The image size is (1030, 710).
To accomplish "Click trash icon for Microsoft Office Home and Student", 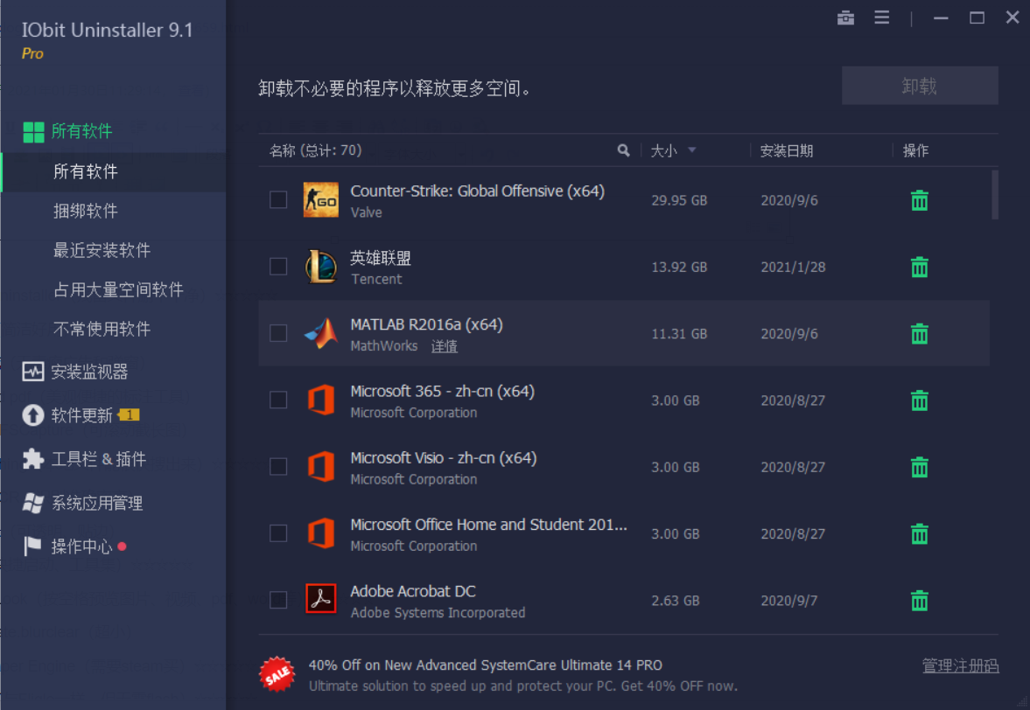I will pyautogui.click(x=919, y=534).
